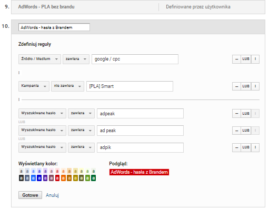Remove the [PLA] Smart rule with minus button

tap(236, 86)
